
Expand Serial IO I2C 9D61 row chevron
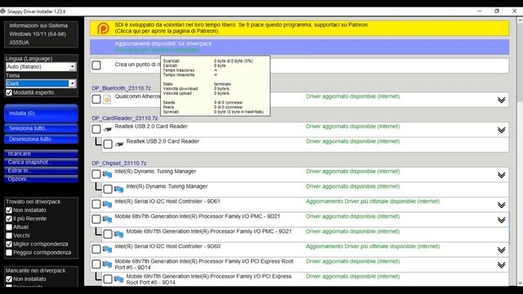pos(501,205)
